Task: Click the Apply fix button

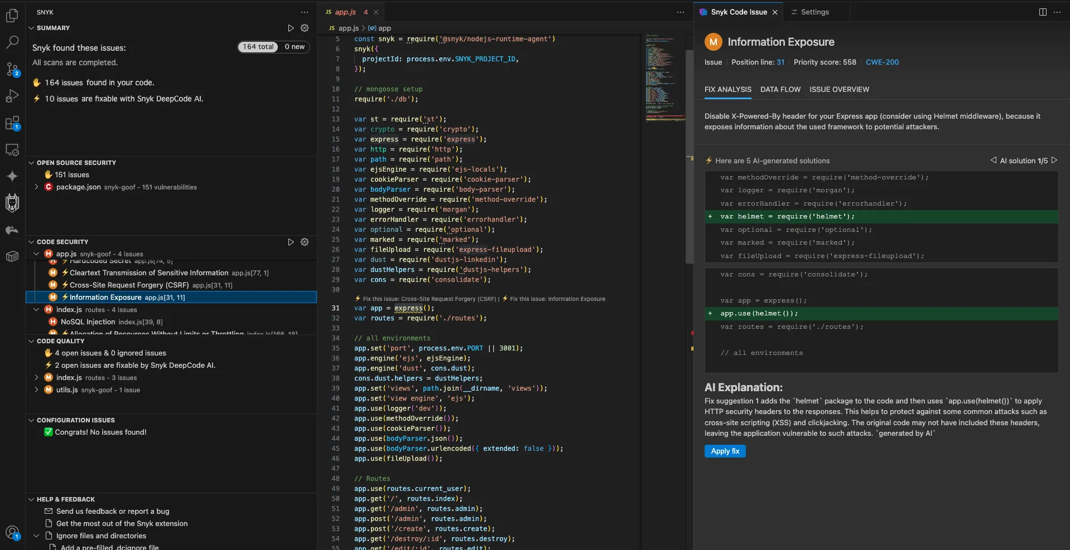Action: pyautogui.click(x=724, y=451)
